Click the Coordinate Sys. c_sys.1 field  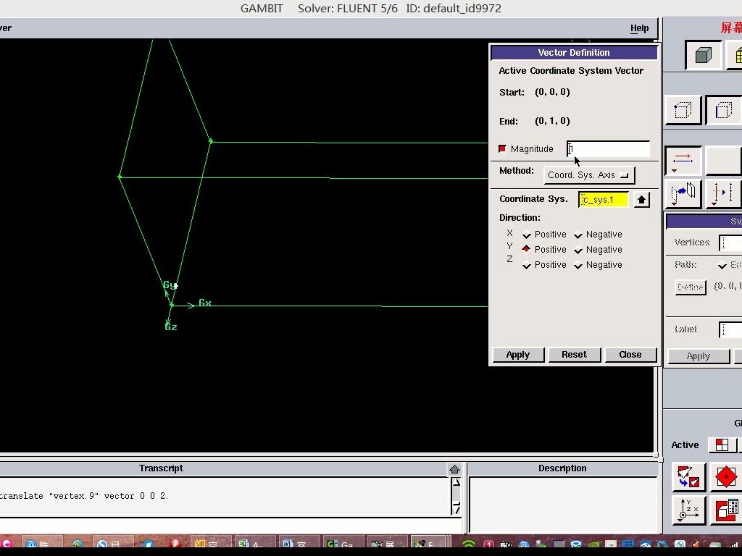click(x=604, y=200)
